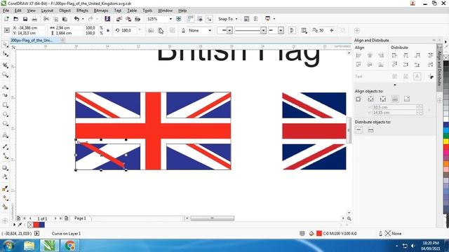This screenshot has width=449, height=252.
Task: Open the start arrowhead dropdown
Action: click(229, 30)
